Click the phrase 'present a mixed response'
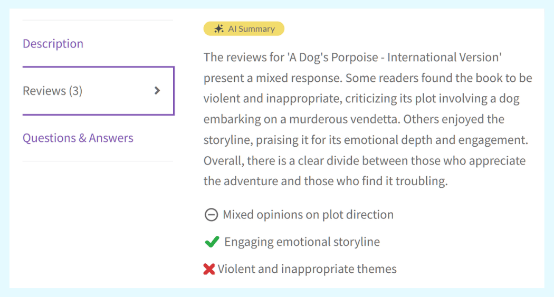 point(272,78)
